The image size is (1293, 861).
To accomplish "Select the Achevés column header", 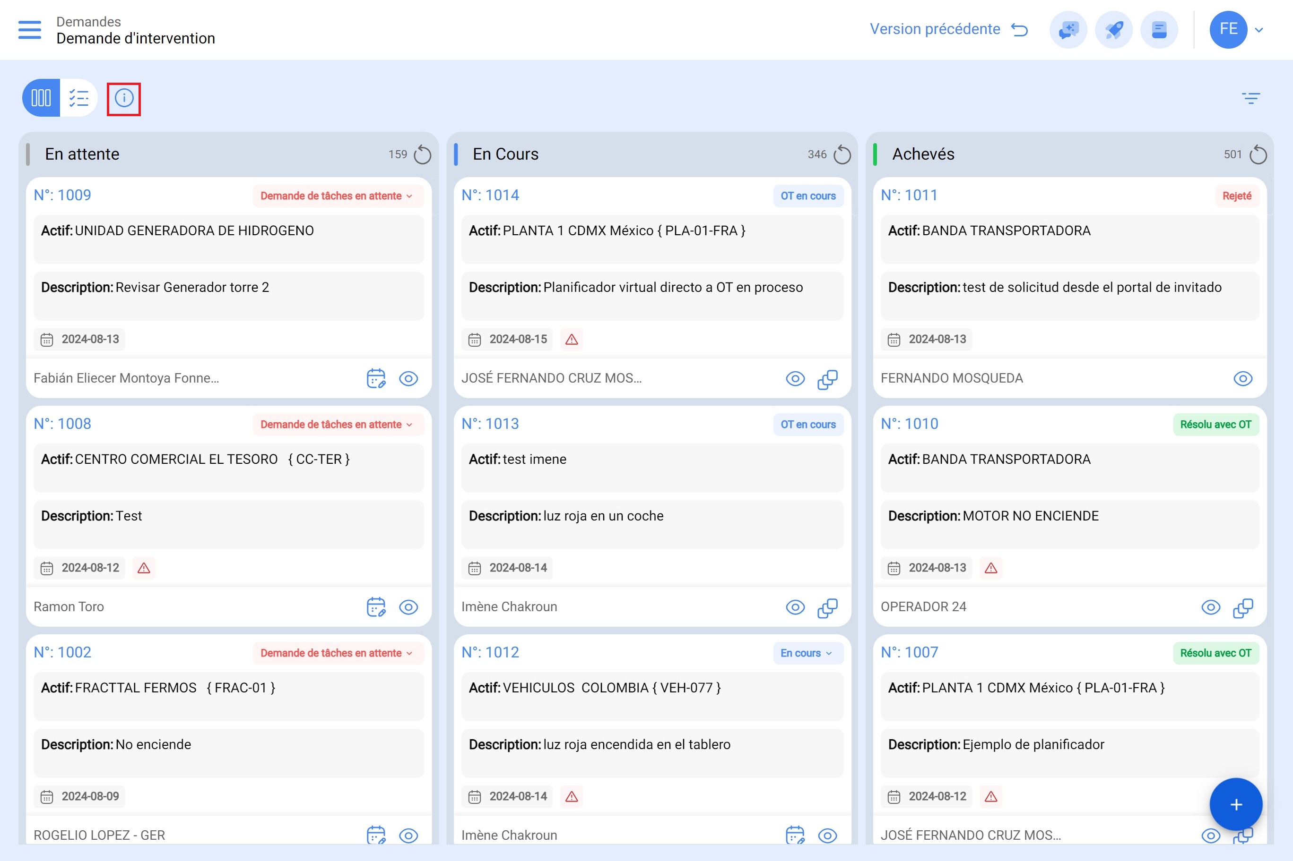I will coord(923,154).
